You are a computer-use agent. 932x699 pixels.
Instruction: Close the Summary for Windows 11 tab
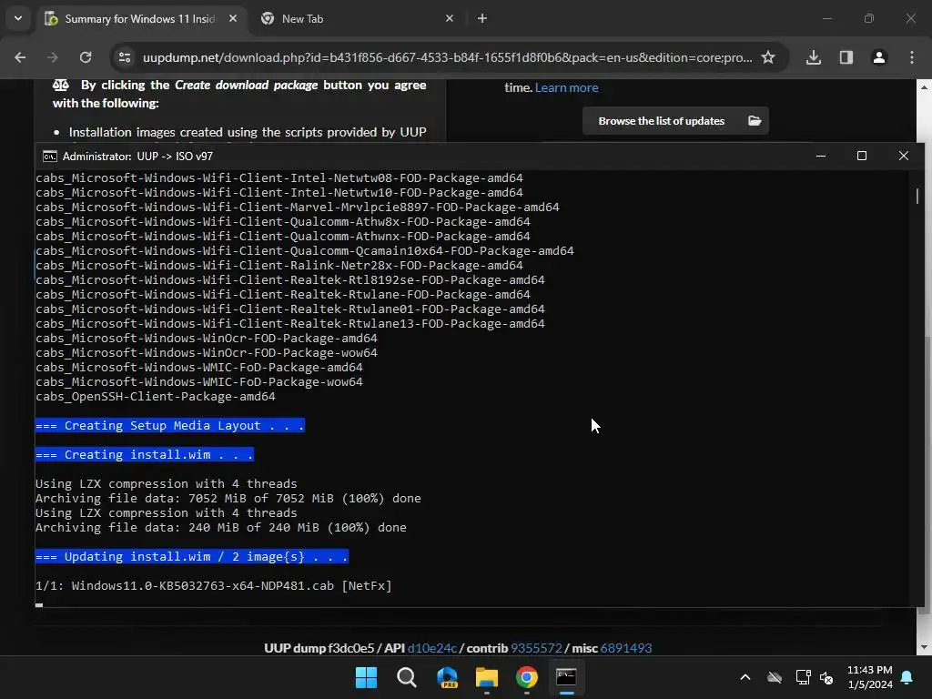click(233, 18)
